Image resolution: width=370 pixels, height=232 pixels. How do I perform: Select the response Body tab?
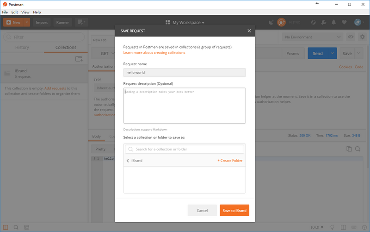pos(96,136)
